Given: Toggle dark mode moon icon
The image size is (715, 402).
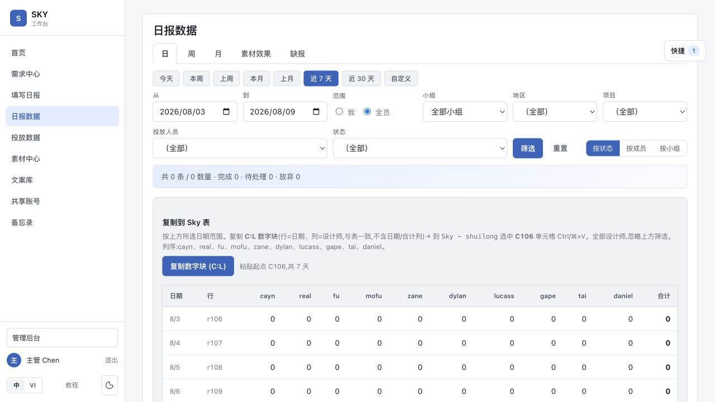Looking at the screenshot, I should [x=109, y=385].
